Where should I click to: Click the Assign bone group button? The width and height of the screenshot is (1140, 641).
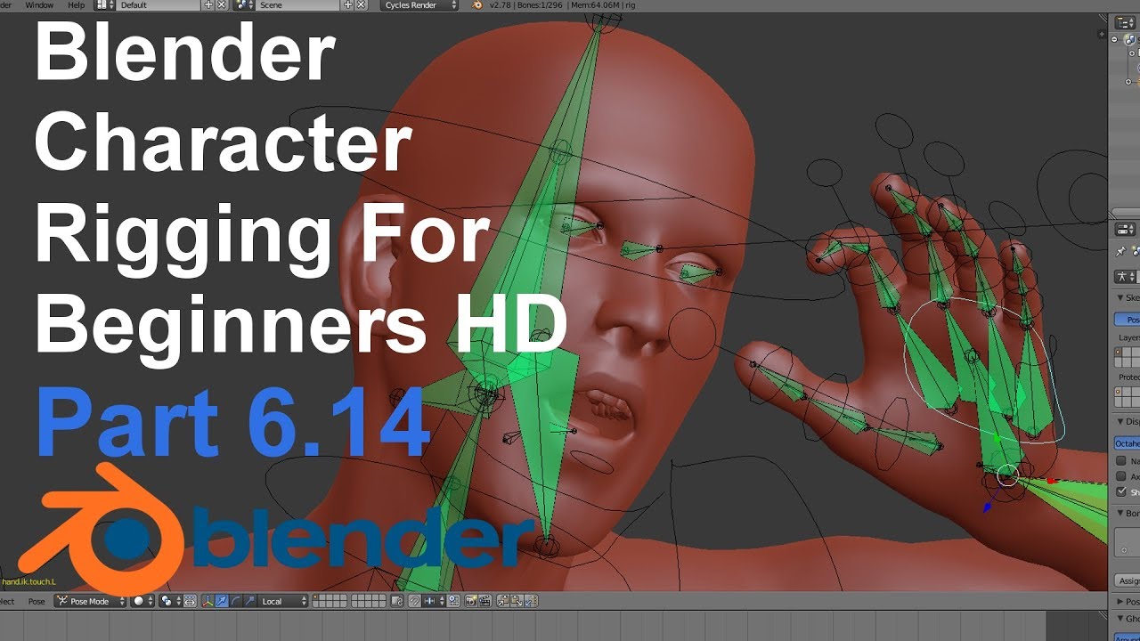[x=1127, y=580]
